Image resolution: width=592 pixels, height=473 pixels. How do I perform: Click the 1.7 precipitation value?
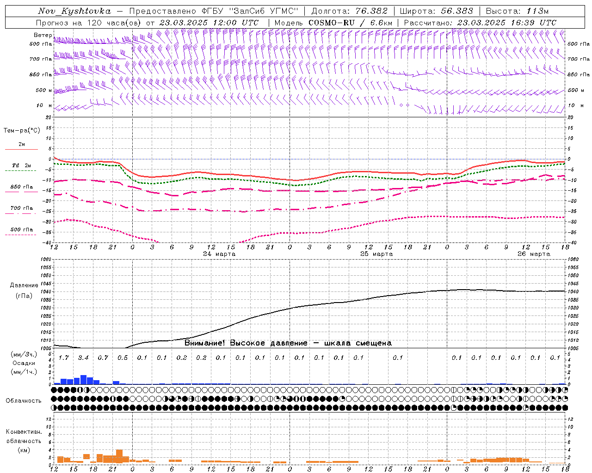pos(63,358)
